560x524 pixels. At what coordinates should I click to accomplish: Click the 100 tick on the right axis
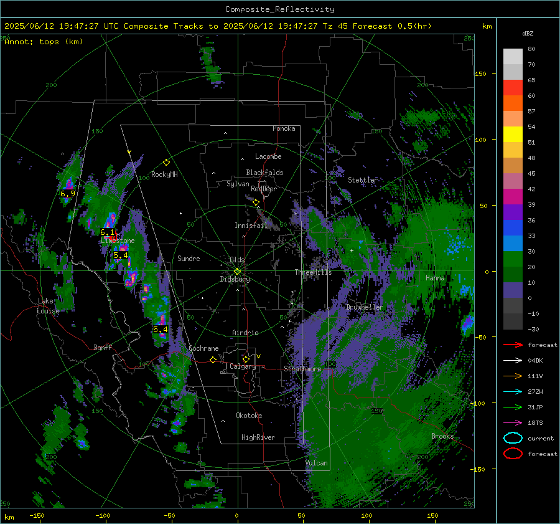pos(481,140)
